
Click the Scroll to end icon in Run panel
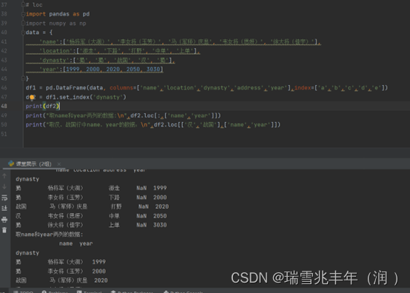4,209
